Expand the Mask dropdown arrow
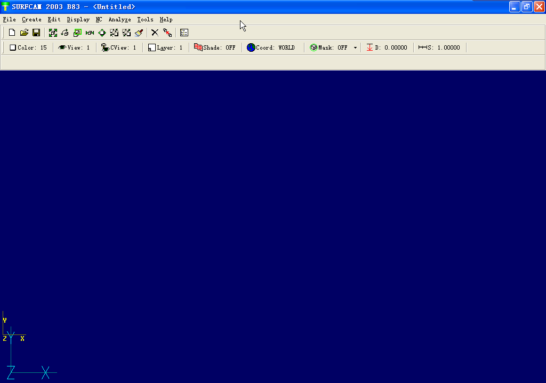 (x=355, y=48)
